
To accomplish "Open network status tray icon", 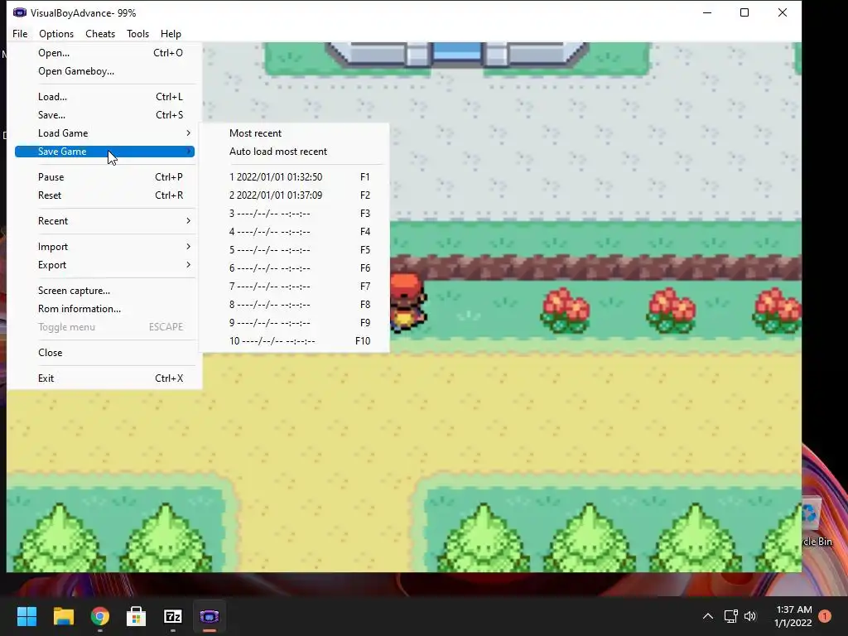I will [x=730, y=616].
